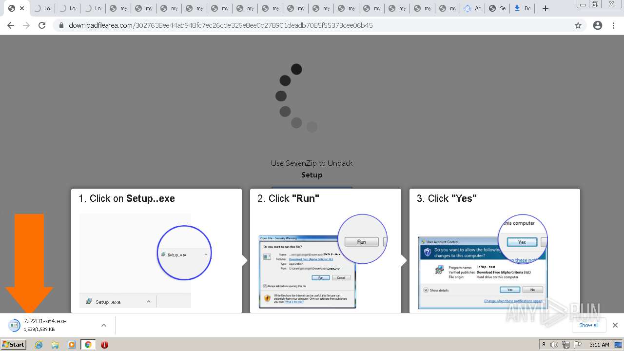Image resolution: width=624 pixels, height=351 pixels.
Task: Open the Chrome three-dot menu
Action: (x=613, y=25)
